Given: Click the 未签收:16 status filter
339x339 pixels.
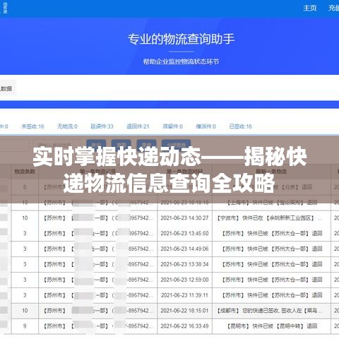Looking at the screenshot, I should (x=32, y=126).
